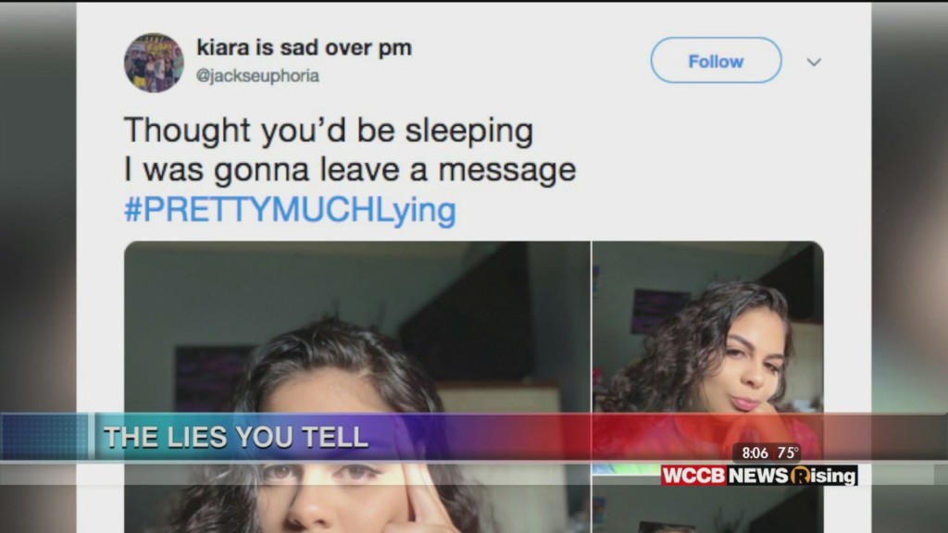
Task: Open the bottom-right photo in the tweet grid
Action: click(x=707, y=509)
